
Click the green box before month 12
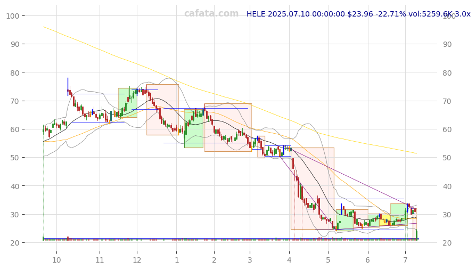(127, 103)
